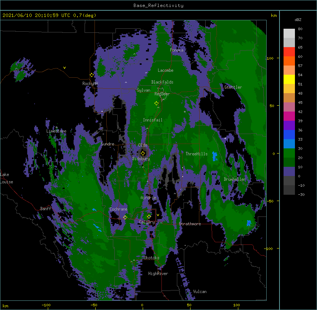Select the light blue 33 dBZ legend swatch
The width and height of the screenshot is (317, 310).
(x=289, y=144)
